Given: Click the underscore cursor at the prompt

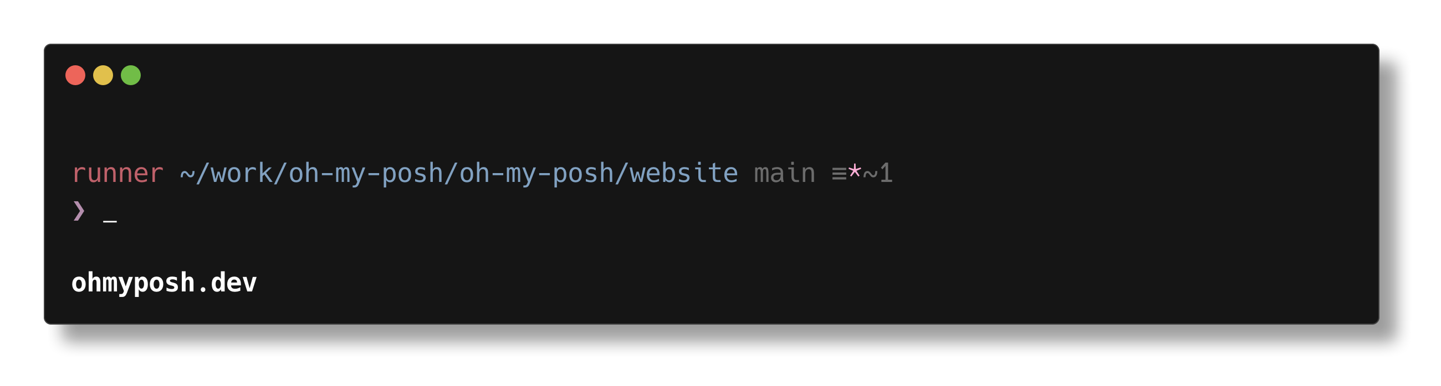Looking at the screenshot, I should click(110, 222).
